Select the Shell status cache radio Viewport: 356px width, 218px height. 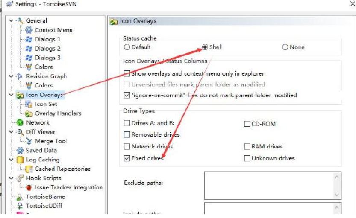205,47
